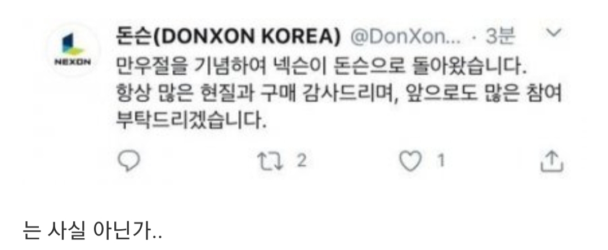Click the NEXON wordmark under the logo
Viewport: 608px width, 250px height.
click(x=73, y=62)
